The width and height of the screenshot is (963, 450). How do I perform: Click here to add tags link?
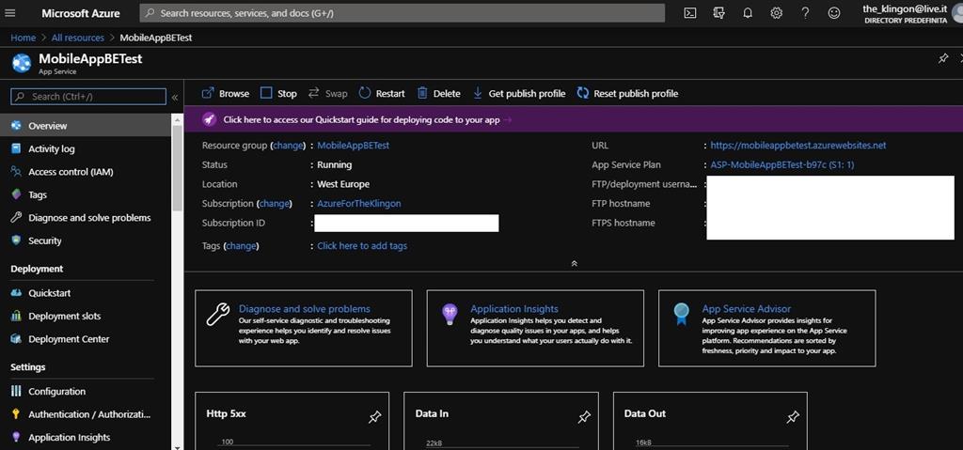coord(362,245)
